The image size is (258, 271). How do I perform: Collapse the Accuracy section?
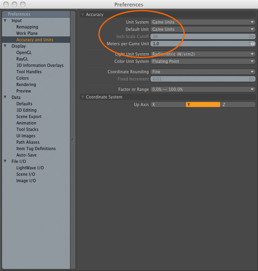click(x=83, y=14)
